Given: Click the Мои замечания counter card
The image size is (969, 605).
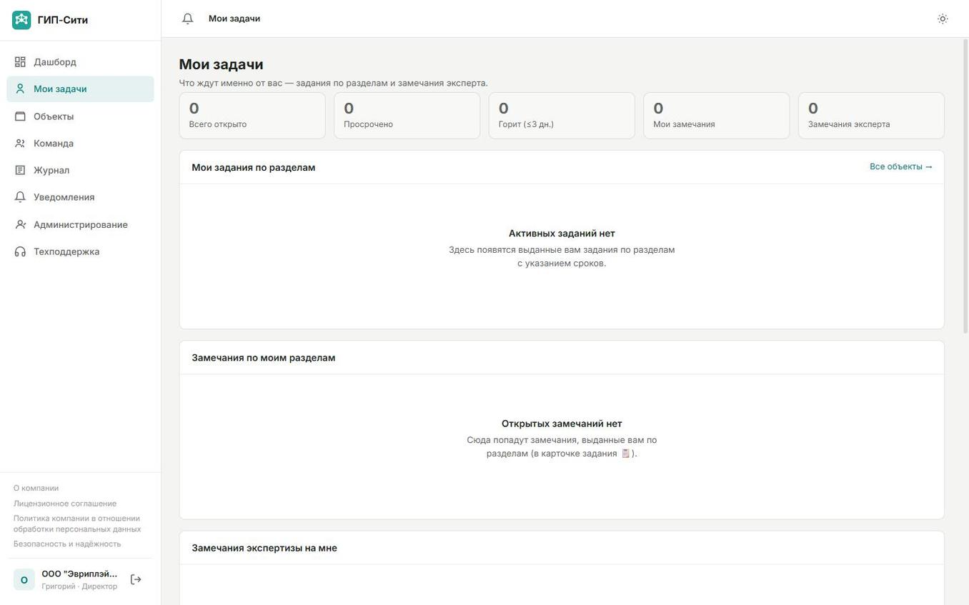Looking at the screenshot, I should [717, 116].
